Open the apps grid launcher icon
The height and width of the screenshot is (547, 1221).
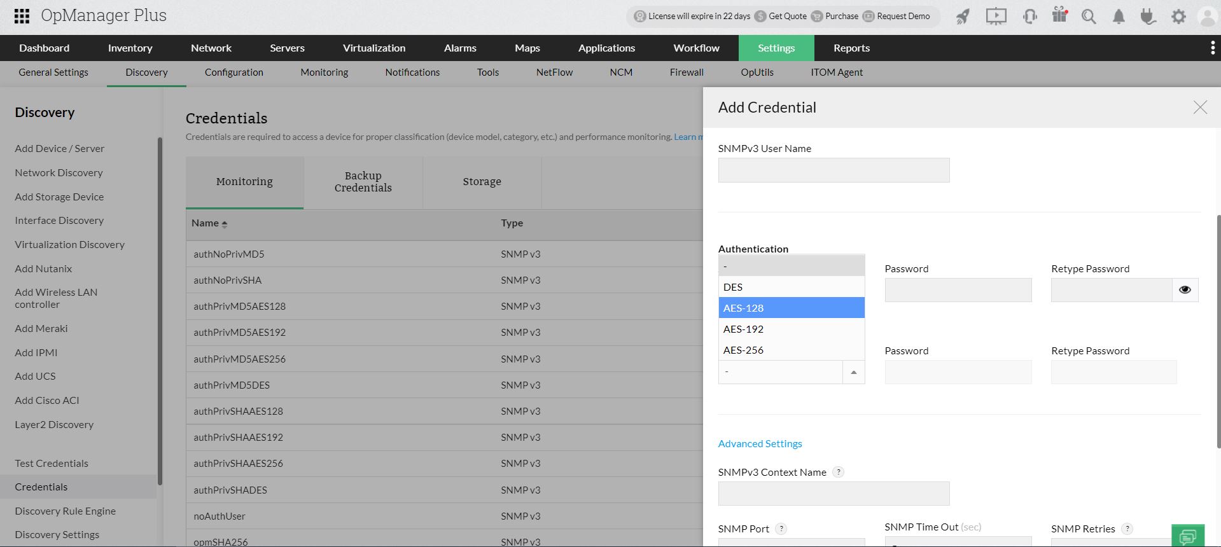(x=22, y=16)
